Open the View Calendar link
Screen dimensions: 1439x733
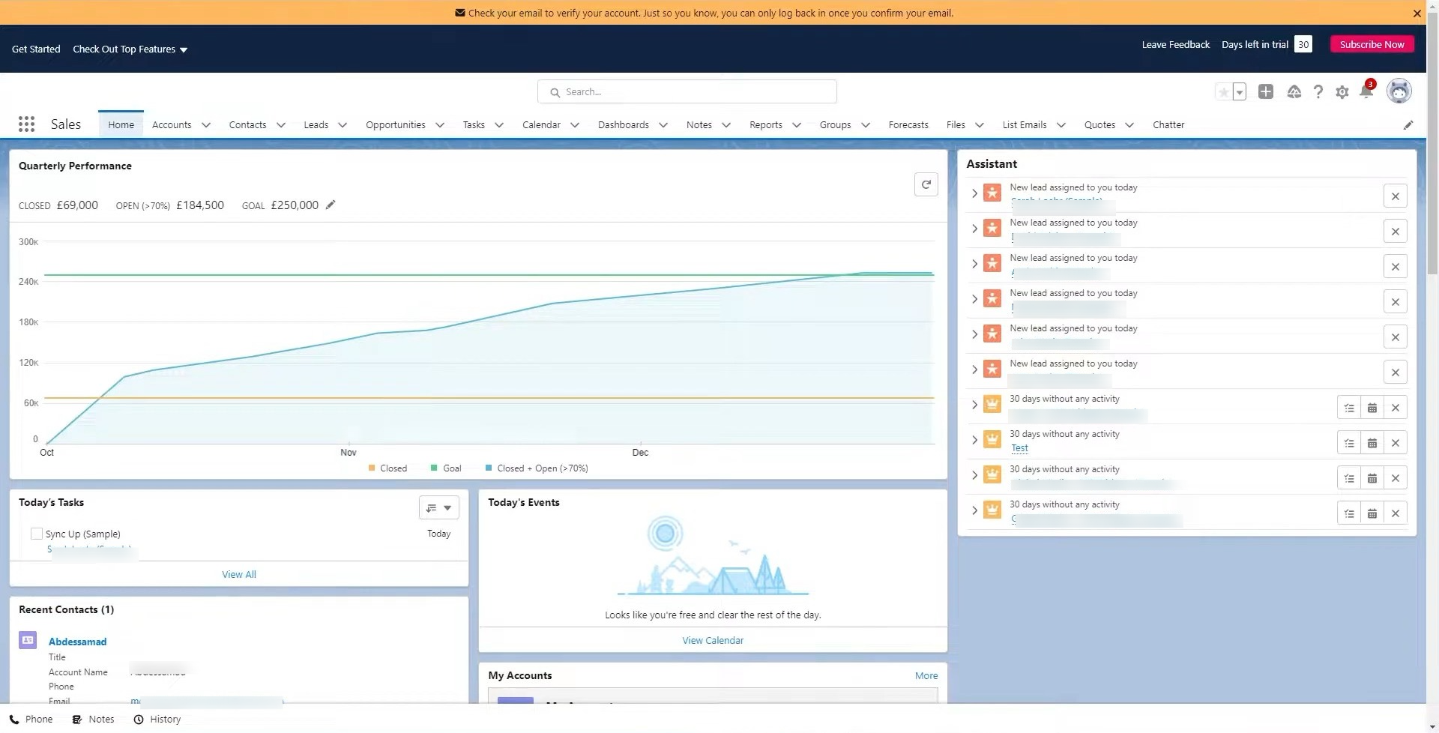point(712,641)
